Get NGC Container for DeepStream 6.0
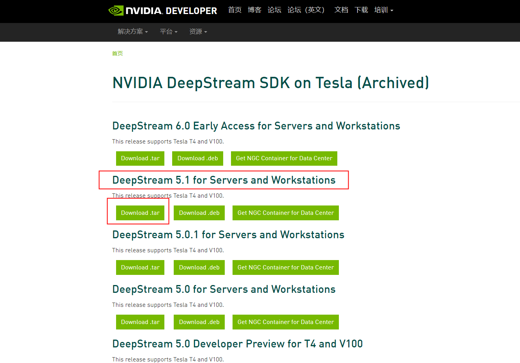Image resolution: width=520 pixels, height=363 pixels. point(284,158)
